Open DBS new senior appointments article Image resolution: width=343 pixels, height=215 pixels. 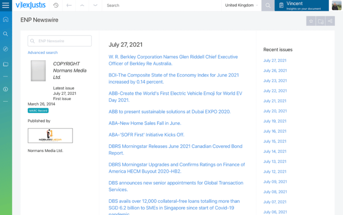click(176, 186)
